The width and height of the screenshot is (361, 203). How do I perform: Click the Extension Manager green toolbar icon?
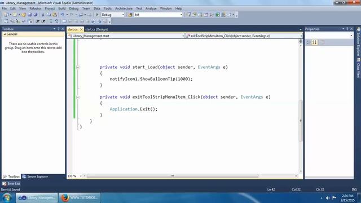point(218,15)
